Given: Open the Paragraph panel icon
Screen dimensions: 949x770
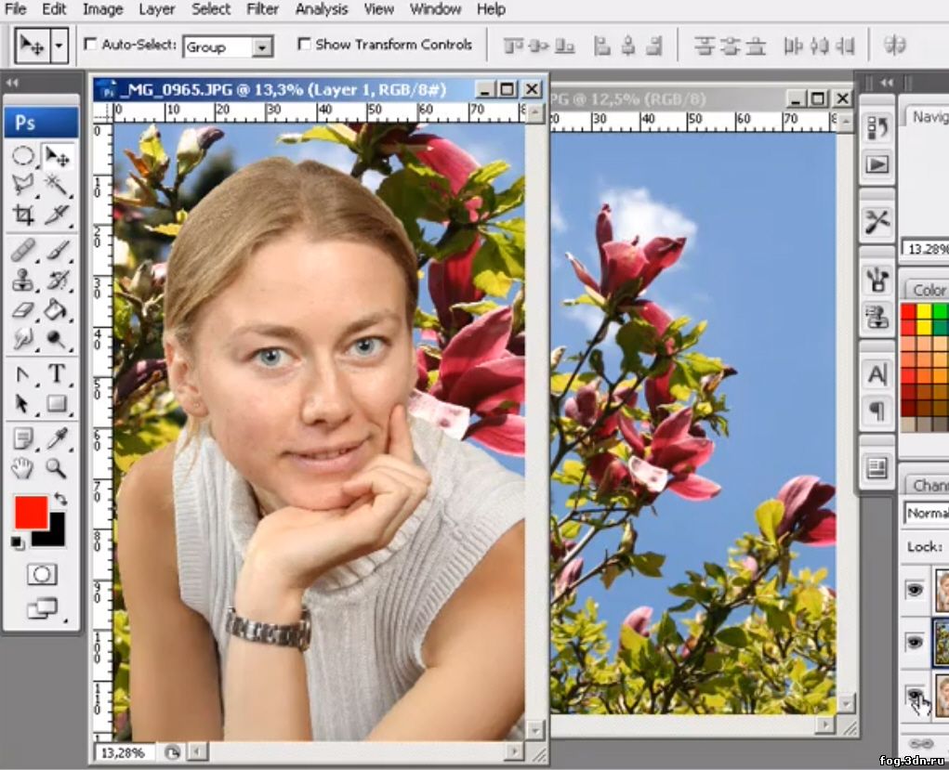Looking at the screenshot, I should coord(877,411).
